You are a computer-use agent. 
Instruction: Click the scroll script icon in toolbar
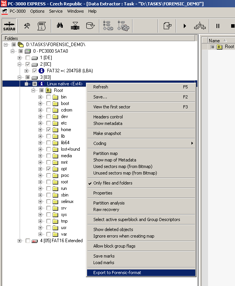[x=41, y=26]
